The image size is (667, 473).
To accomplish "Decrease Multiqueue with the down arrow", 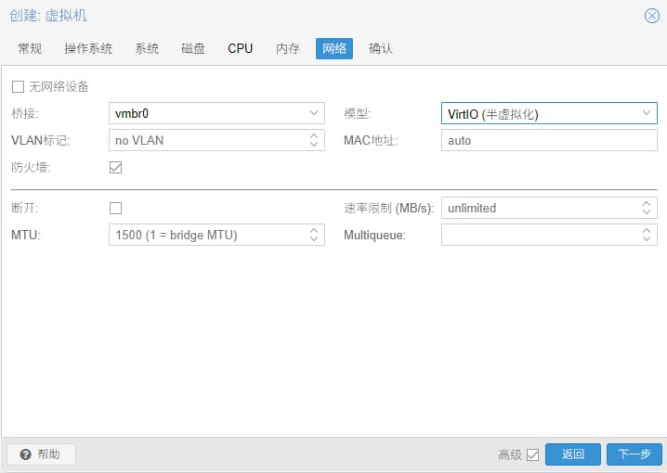I will pyautogui.click(x=647, y=239).
